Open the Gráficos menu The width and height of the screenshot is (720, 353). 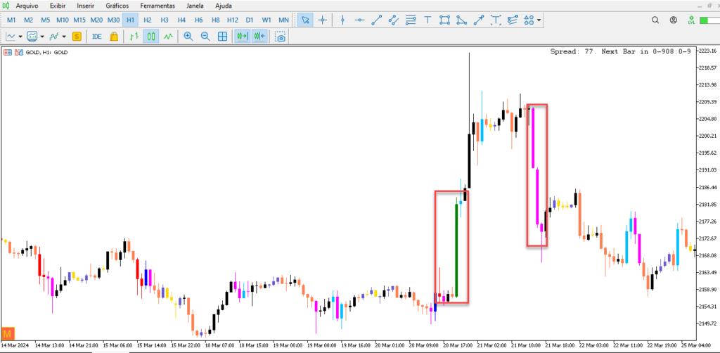117,5
